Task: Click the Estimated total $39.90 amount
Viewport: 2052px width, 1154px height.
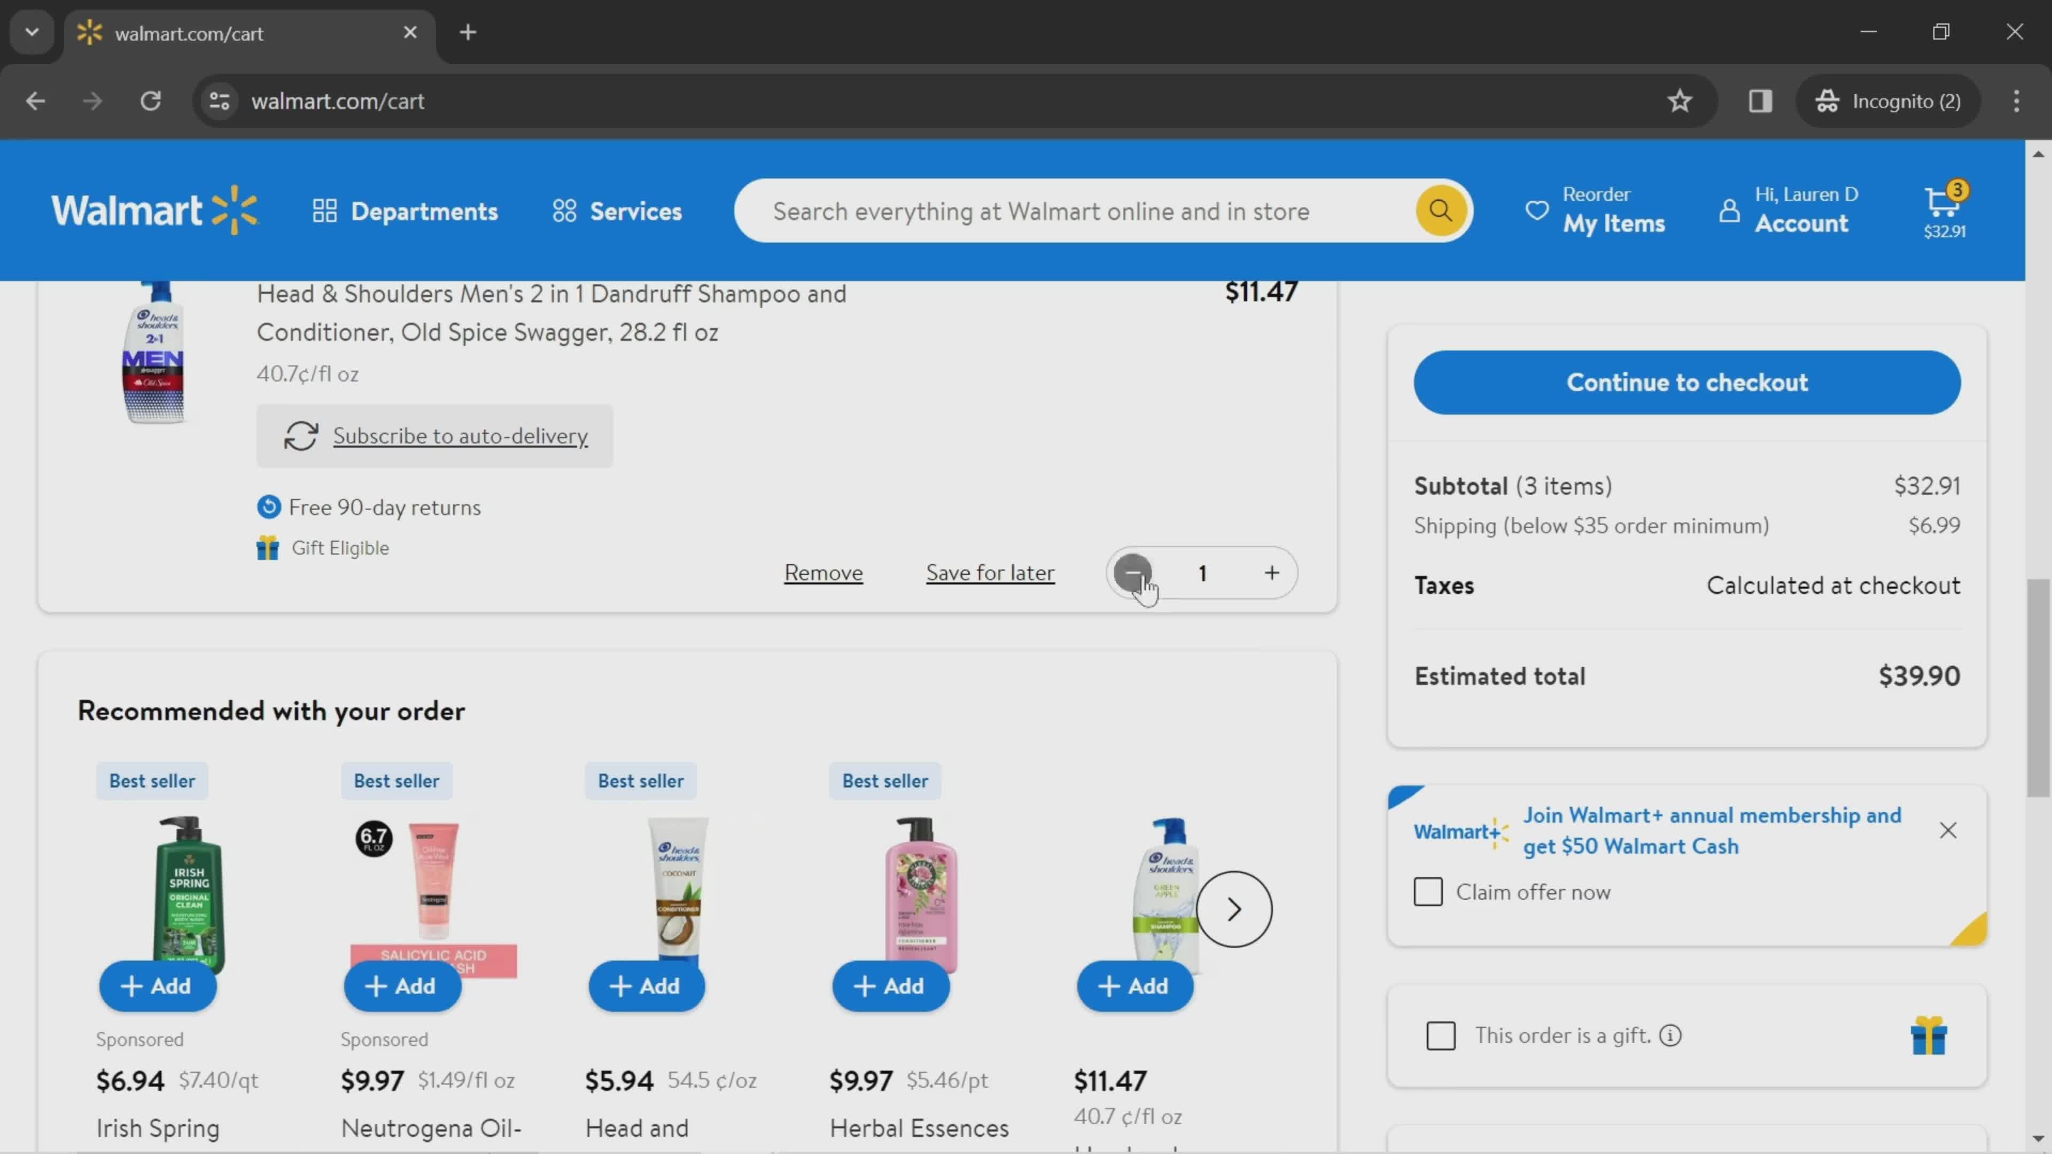Action: coord(1919,676)
